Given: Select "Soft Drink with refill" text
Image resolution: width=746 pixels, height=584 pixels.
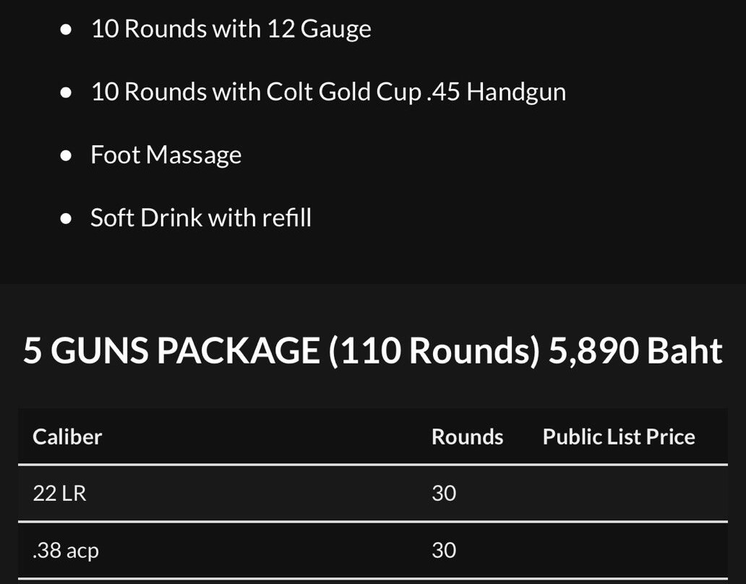Looking at the screenshot, I should point(200,218).
